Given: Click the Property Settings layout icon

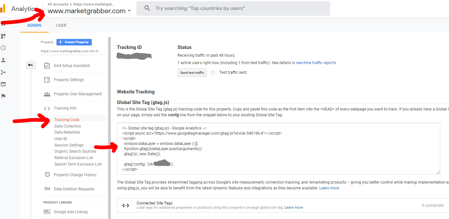Looking at the screenshot, I should point(47,80).
